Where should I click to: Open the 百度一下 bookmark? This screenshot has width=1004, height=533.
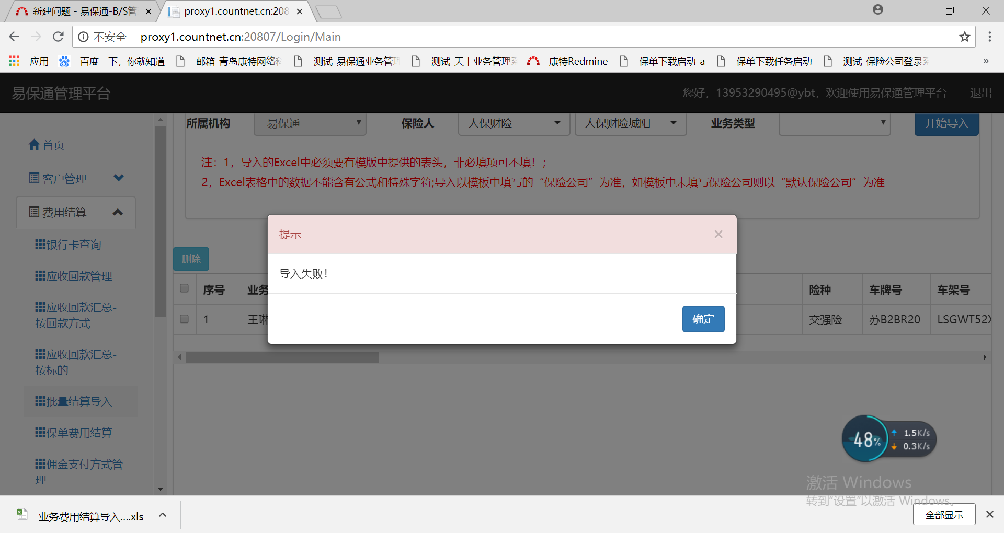click(x=112, y=62)
